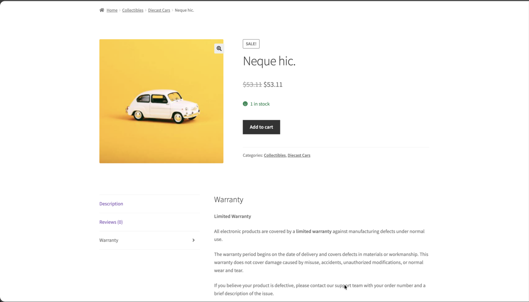Switch to the Description tab
529x302 pixels.
tap(111, 203)
